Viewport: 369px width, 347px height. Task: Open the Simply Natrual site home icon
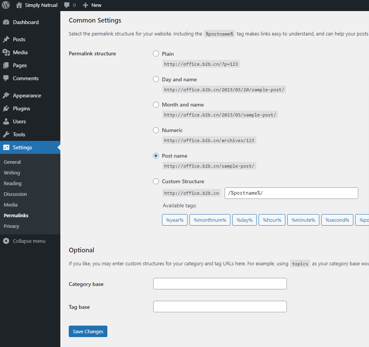coord(19,5)
